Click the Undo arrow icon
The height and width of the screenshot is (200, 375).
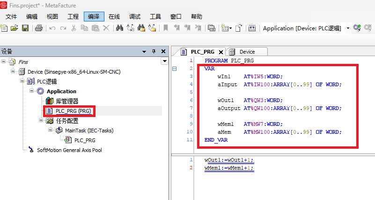51,28
